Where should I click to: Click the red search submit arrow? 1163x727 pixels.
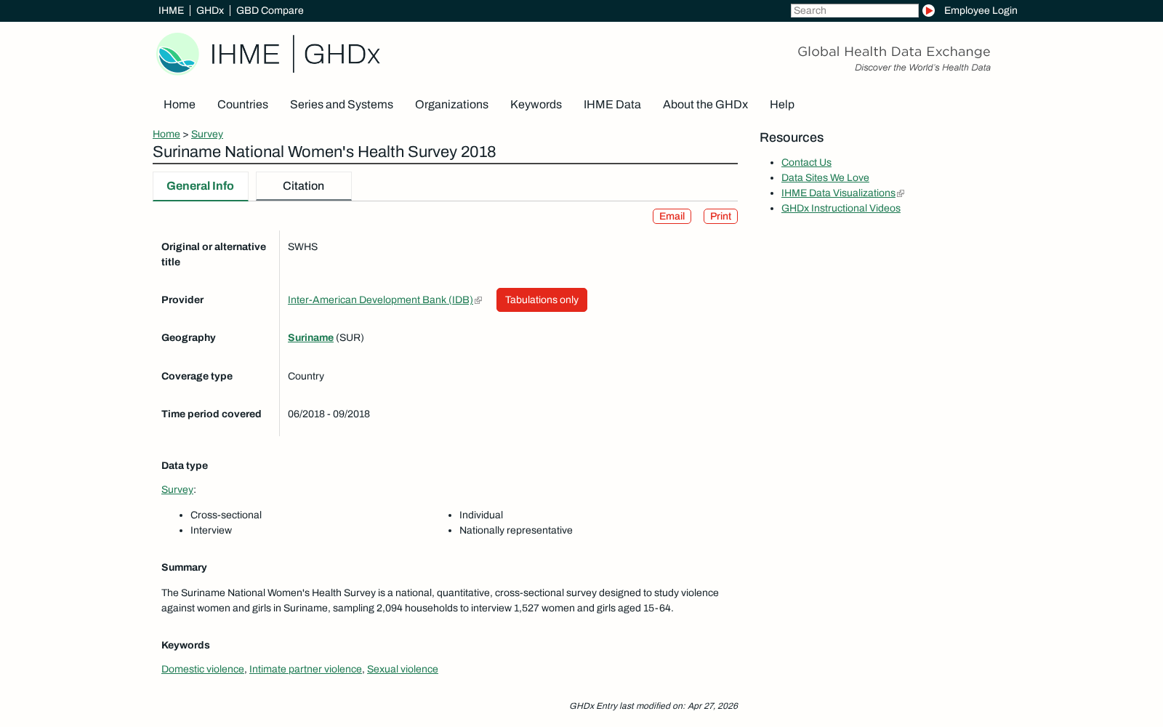pyautogui.click(x=928, y=11)
